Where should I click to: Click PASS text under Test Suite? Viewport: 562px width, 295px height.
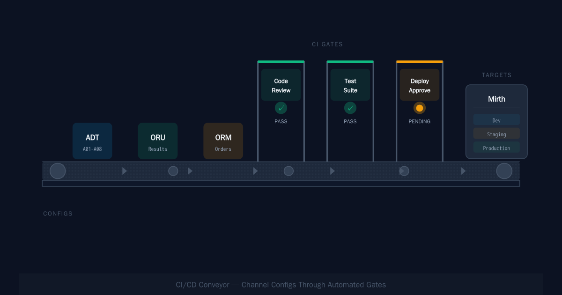(x=350, y=121)
